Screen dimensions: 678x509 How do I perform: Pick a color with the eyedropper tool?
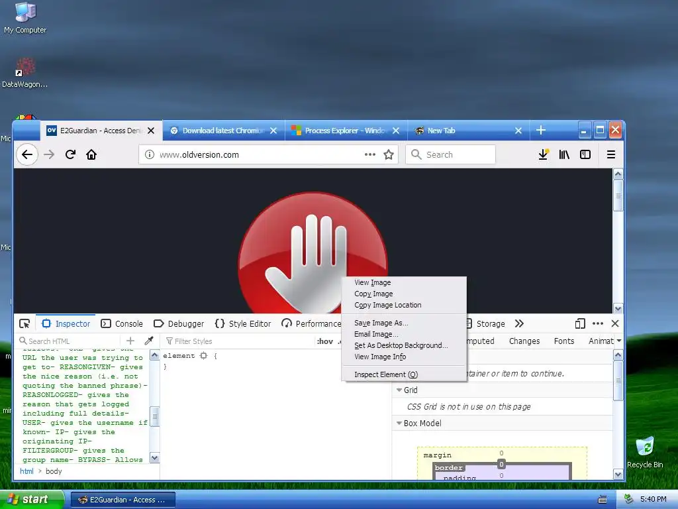click(x=149, y=341)
